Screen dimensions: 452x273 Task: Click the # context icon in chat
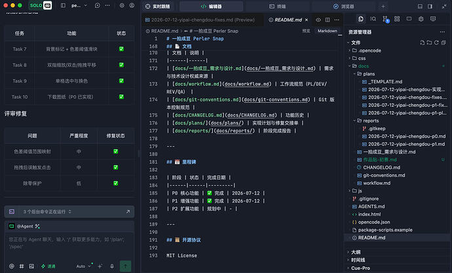(x=22, y=266)
